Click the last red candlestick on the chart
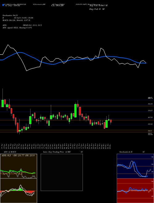The image size is (154, 203). [111, 121]
